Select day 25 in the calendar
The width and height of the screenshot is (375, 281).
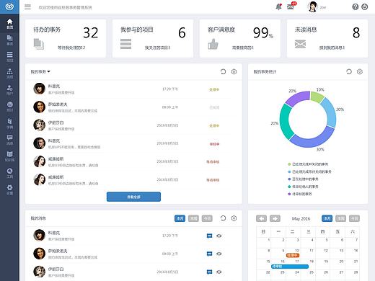coord(312,272)
